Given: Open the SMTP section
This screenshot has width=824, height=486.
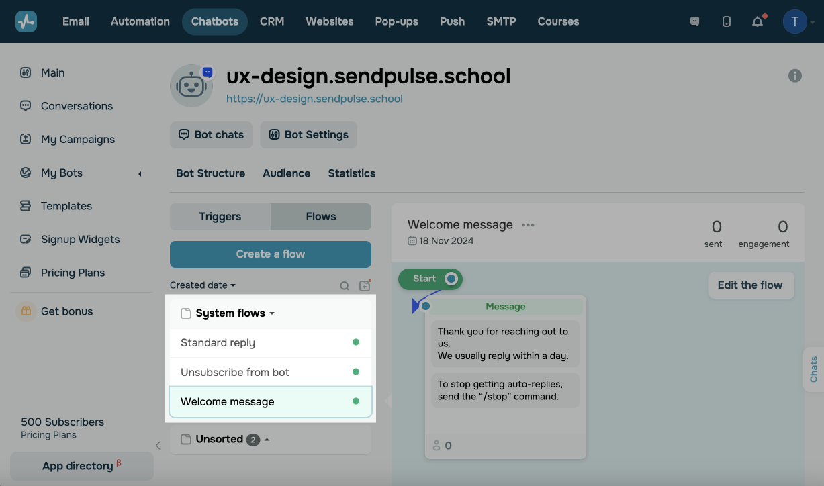Looking at the screenshot, I should (x=502, y=21).
